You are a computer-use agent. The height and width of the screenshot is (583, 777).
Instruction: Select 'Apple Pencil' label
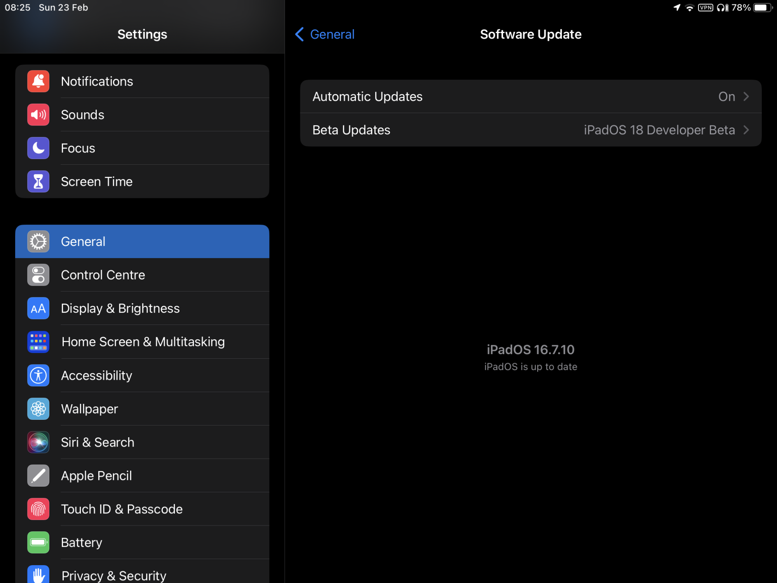[96, 476]
